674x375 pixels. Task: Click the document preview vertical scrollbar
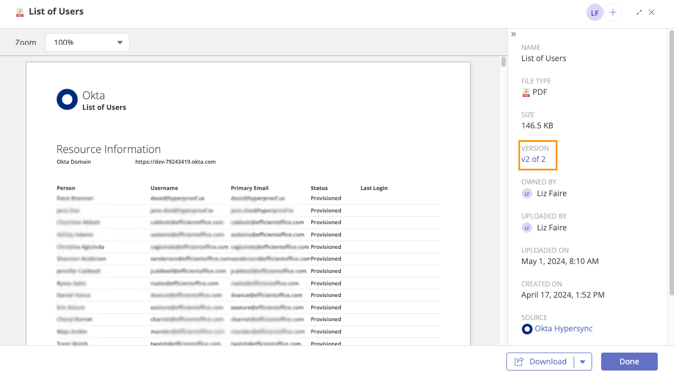tap(504, 62)
